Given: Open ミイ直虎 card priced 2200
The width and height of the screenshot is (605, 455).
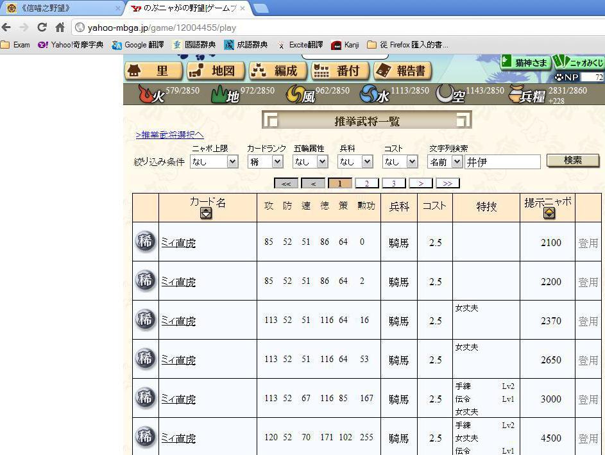Looking at the screenshot, I should point(178,282).
